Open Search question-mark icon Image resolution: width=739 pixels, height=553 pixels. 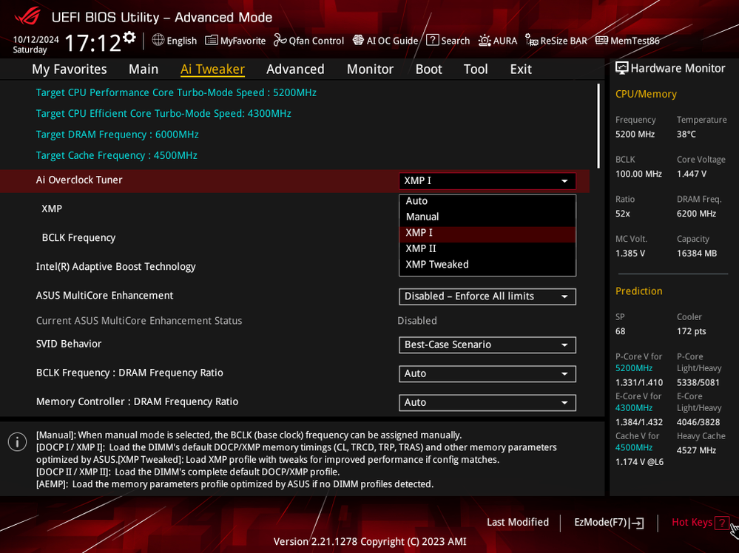point(432,40)
